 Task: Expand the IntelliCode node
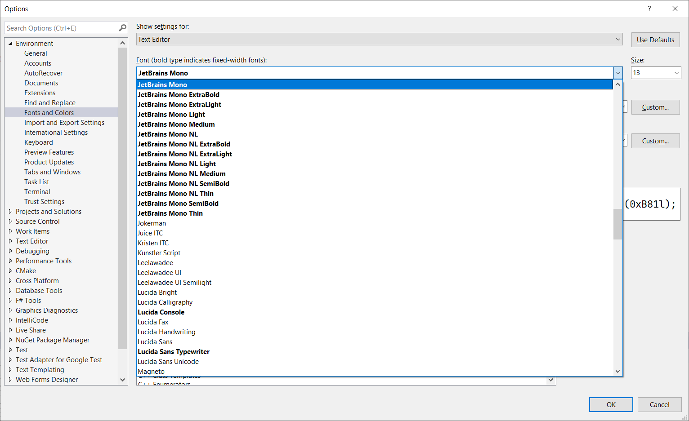(x=10, y=320)
